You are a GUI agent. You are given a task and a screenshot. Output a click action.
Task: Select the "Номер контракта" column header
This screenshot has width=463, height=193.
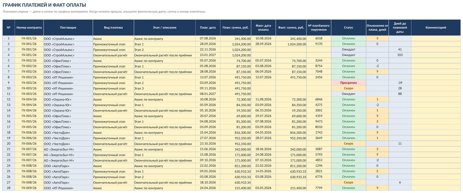[x=29, y=28]
